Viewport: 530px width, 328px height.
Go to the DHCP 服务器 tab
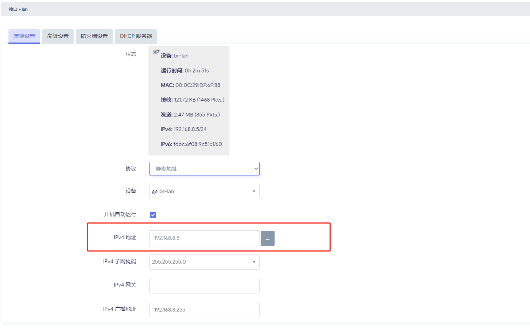[x=136, y=36]
